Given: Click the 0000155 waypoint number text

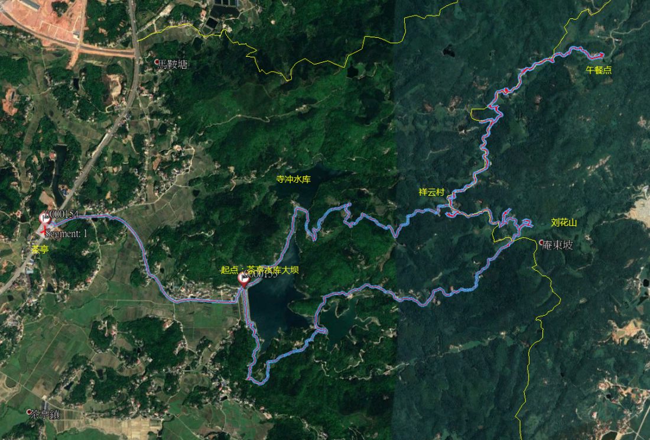Looking at the screenshot, I should click(x=260, y=274).
